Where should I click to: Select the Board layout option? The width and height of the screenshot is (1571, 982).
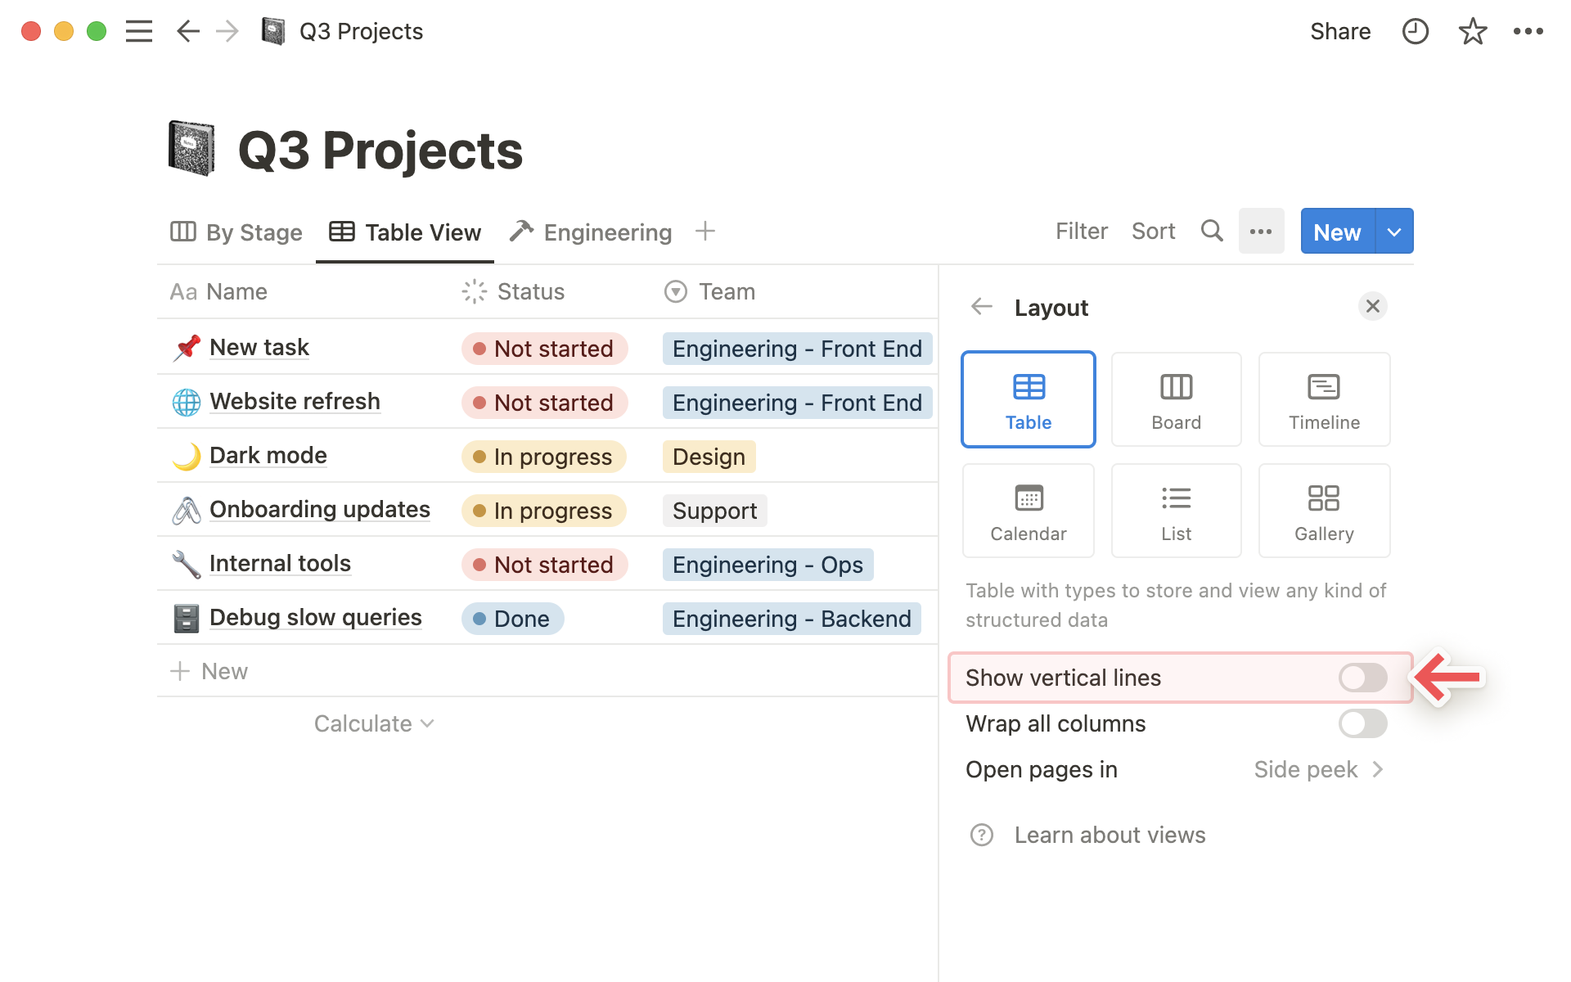pyautogui.click(x=1176, y=399)
